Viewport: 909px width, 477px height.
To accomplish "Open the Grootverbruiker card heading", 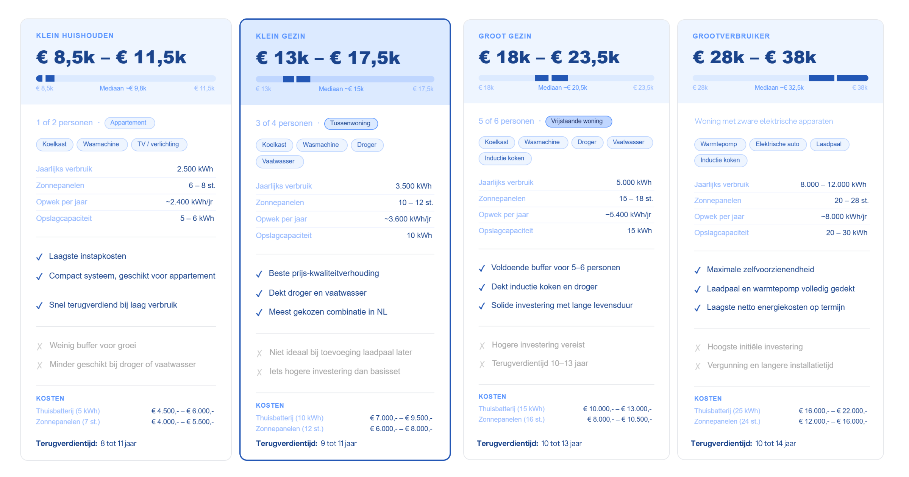I will pos(731,36).
